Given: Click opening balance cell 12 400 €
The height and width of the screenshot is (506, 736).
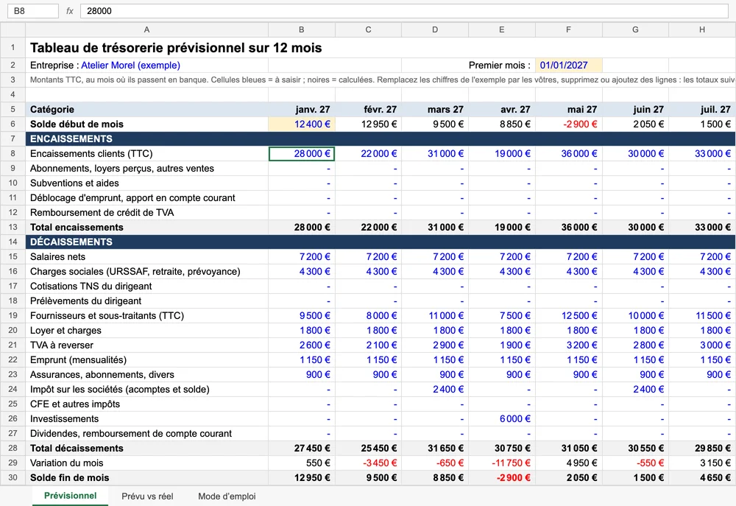Looking at the screenshot, I should pos(301,124).
